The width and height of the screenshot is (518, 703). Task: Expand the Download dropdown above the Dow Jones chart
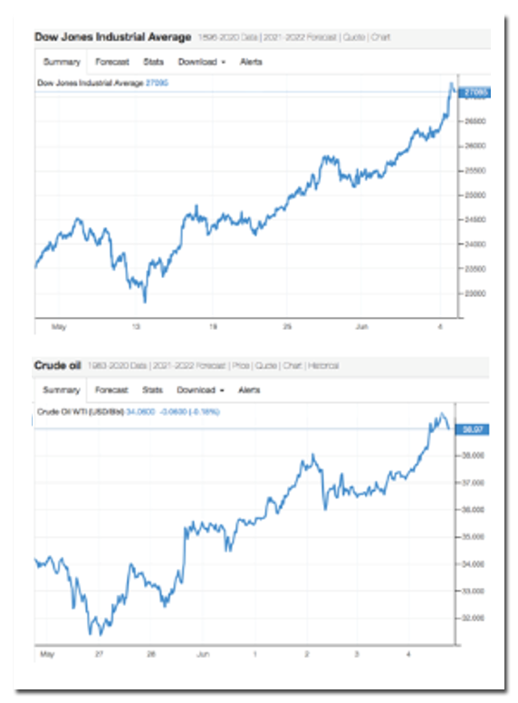[x=202, y=62]
